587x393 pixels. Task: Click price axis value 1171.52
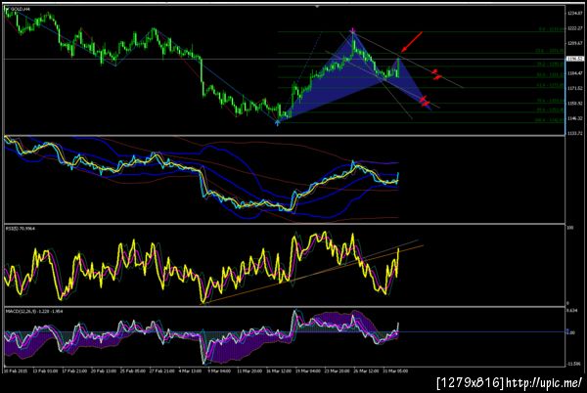tap(575, 88)
